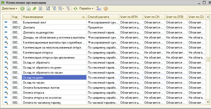
Task: Click the Edit current item pencil icon
Action: [x=34, y=9]
